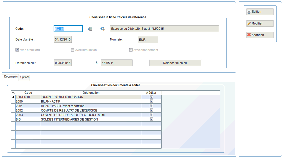The image size is (284, 158).
Task: Switch to the Options tab
Action: point(25,77)
